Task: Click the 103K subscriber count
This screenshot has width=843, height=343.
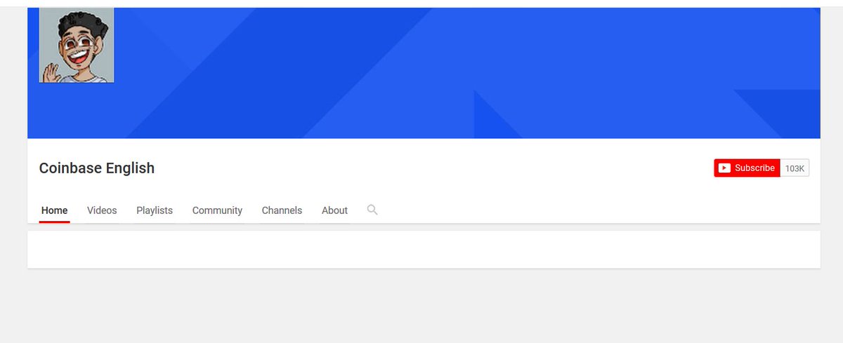Action: [795, 168]
